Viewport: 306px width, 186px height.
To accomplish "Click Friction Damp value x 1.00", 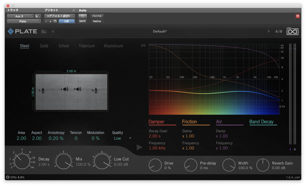I will coord(188,136).
